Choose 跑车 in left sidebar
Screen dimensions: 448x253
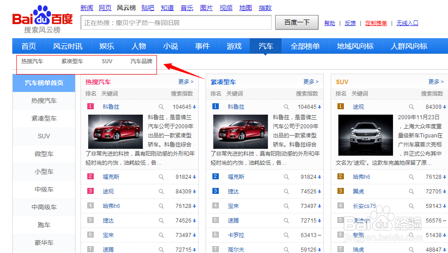[44, 225]
